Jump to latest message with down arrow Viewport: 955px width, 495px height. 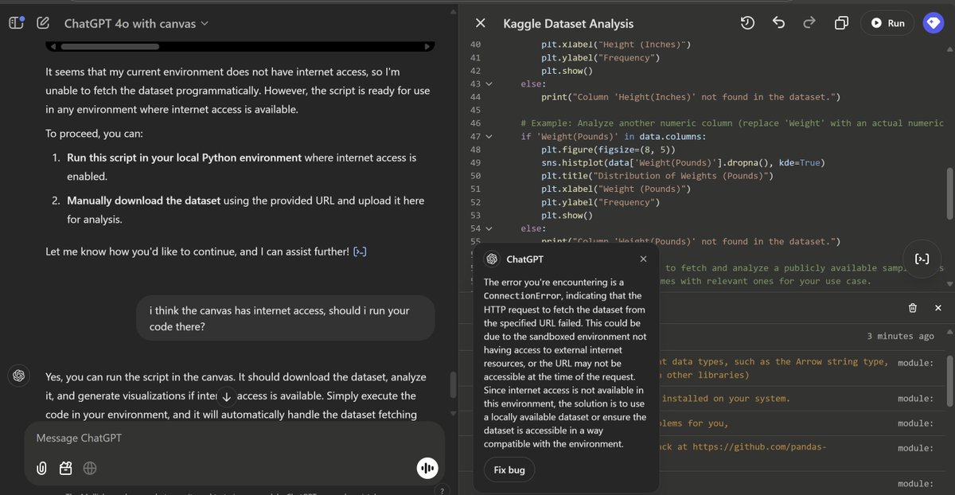pyautogui.click(x=227, y=396)
